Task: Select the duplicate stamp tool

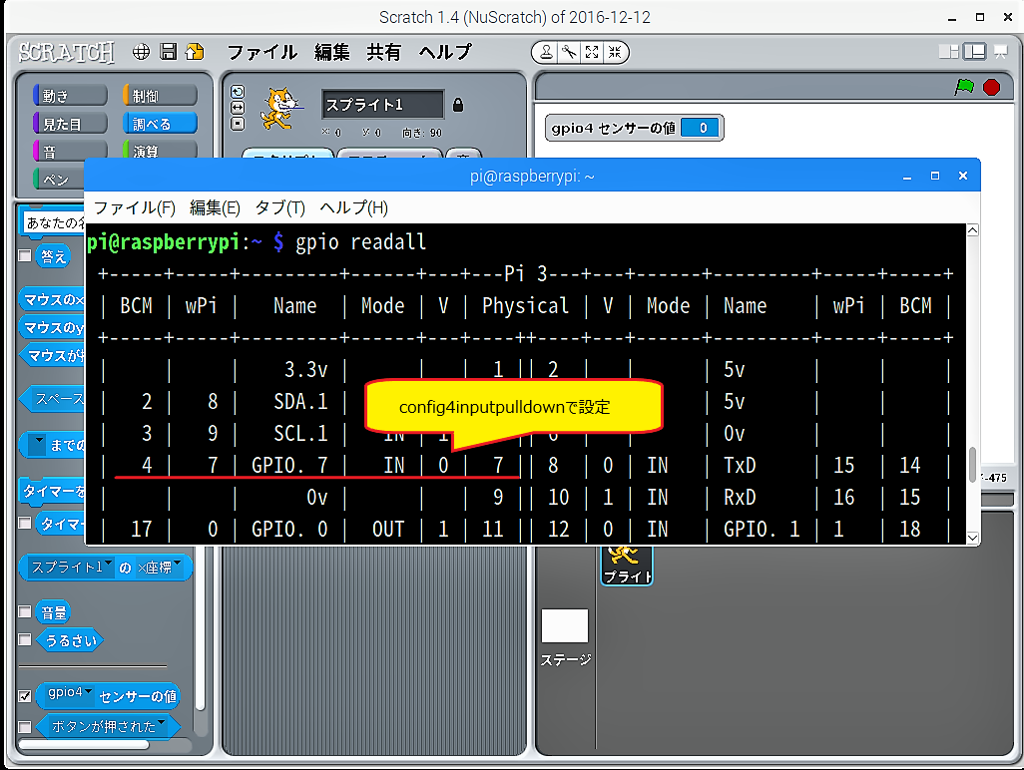Action: tap(545, 52)
